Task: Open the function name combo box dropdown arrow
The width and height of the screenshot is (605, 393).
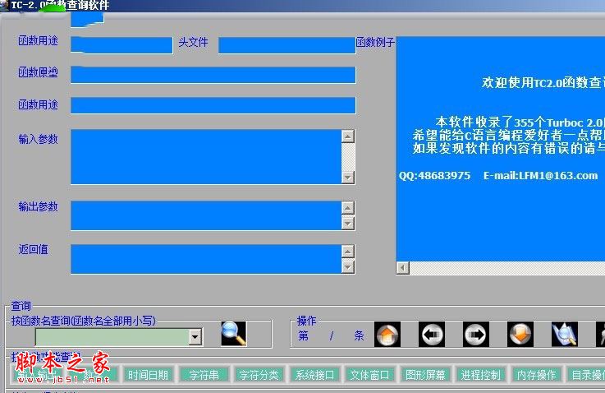Action: coord(195,337)
